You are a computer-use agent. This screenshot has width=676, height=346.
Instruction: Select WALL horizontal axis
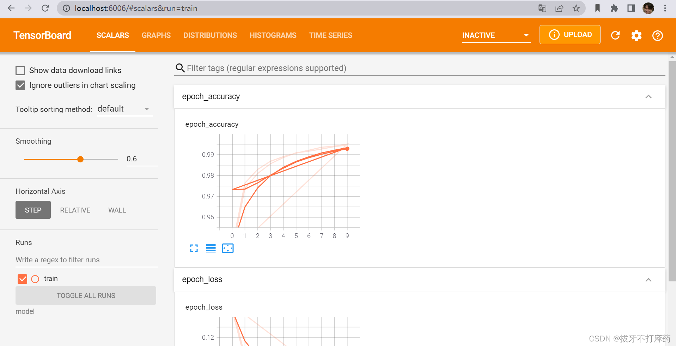117,210
